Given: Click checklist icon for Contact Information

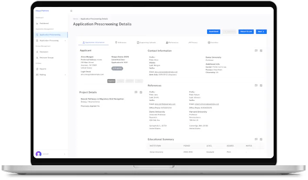Looking at the screenshot, I should (x=261, y=50).
